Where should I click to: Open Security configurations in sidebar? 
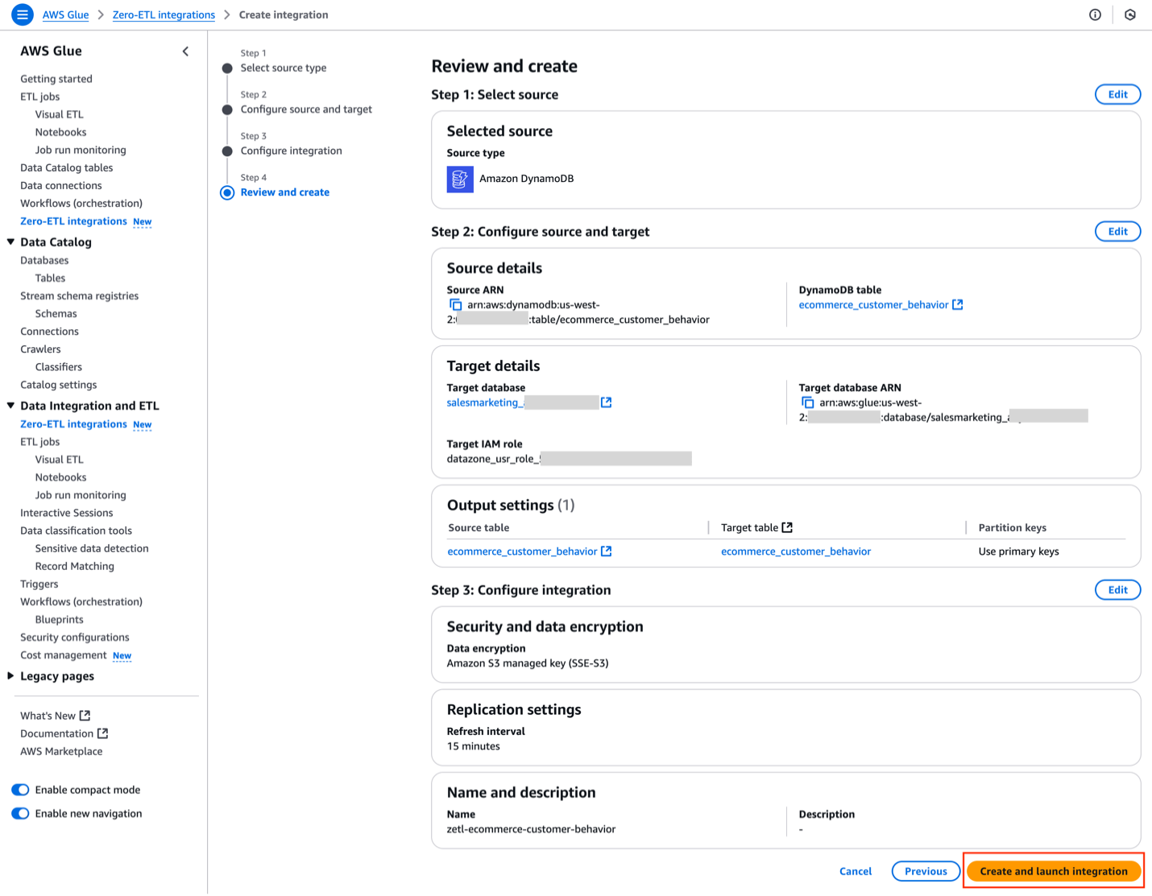tap(75, 638)
